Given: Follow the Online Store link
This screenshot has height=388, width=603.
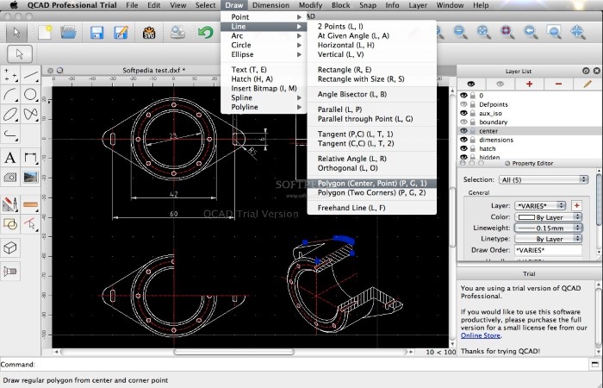Looking at the screenshot, I should tap(481, 335).
